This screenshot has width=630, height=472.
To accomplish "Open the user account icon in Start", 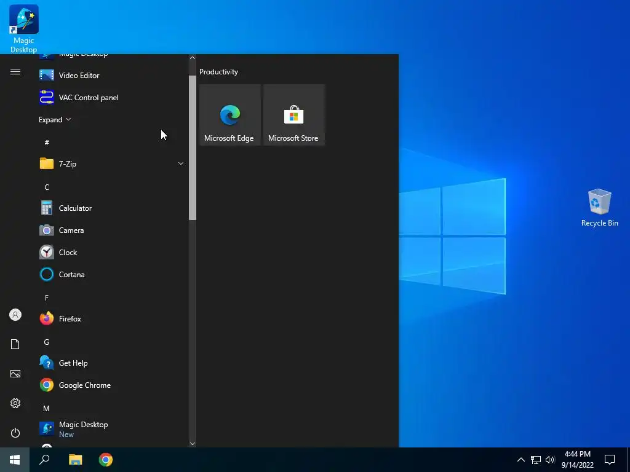I will click(x=15, y=315).
